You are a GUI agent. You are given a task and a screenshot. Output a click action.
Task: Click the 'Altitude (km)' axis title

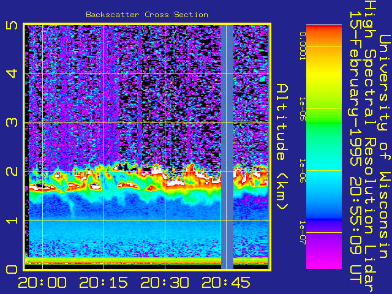(282, 147)
